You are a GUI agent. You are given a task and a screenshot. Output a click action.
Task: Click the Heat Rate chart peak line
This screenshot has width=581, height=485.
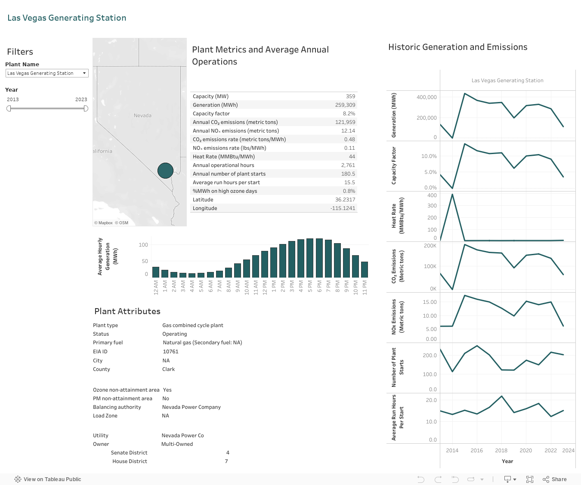pos(452,195)
